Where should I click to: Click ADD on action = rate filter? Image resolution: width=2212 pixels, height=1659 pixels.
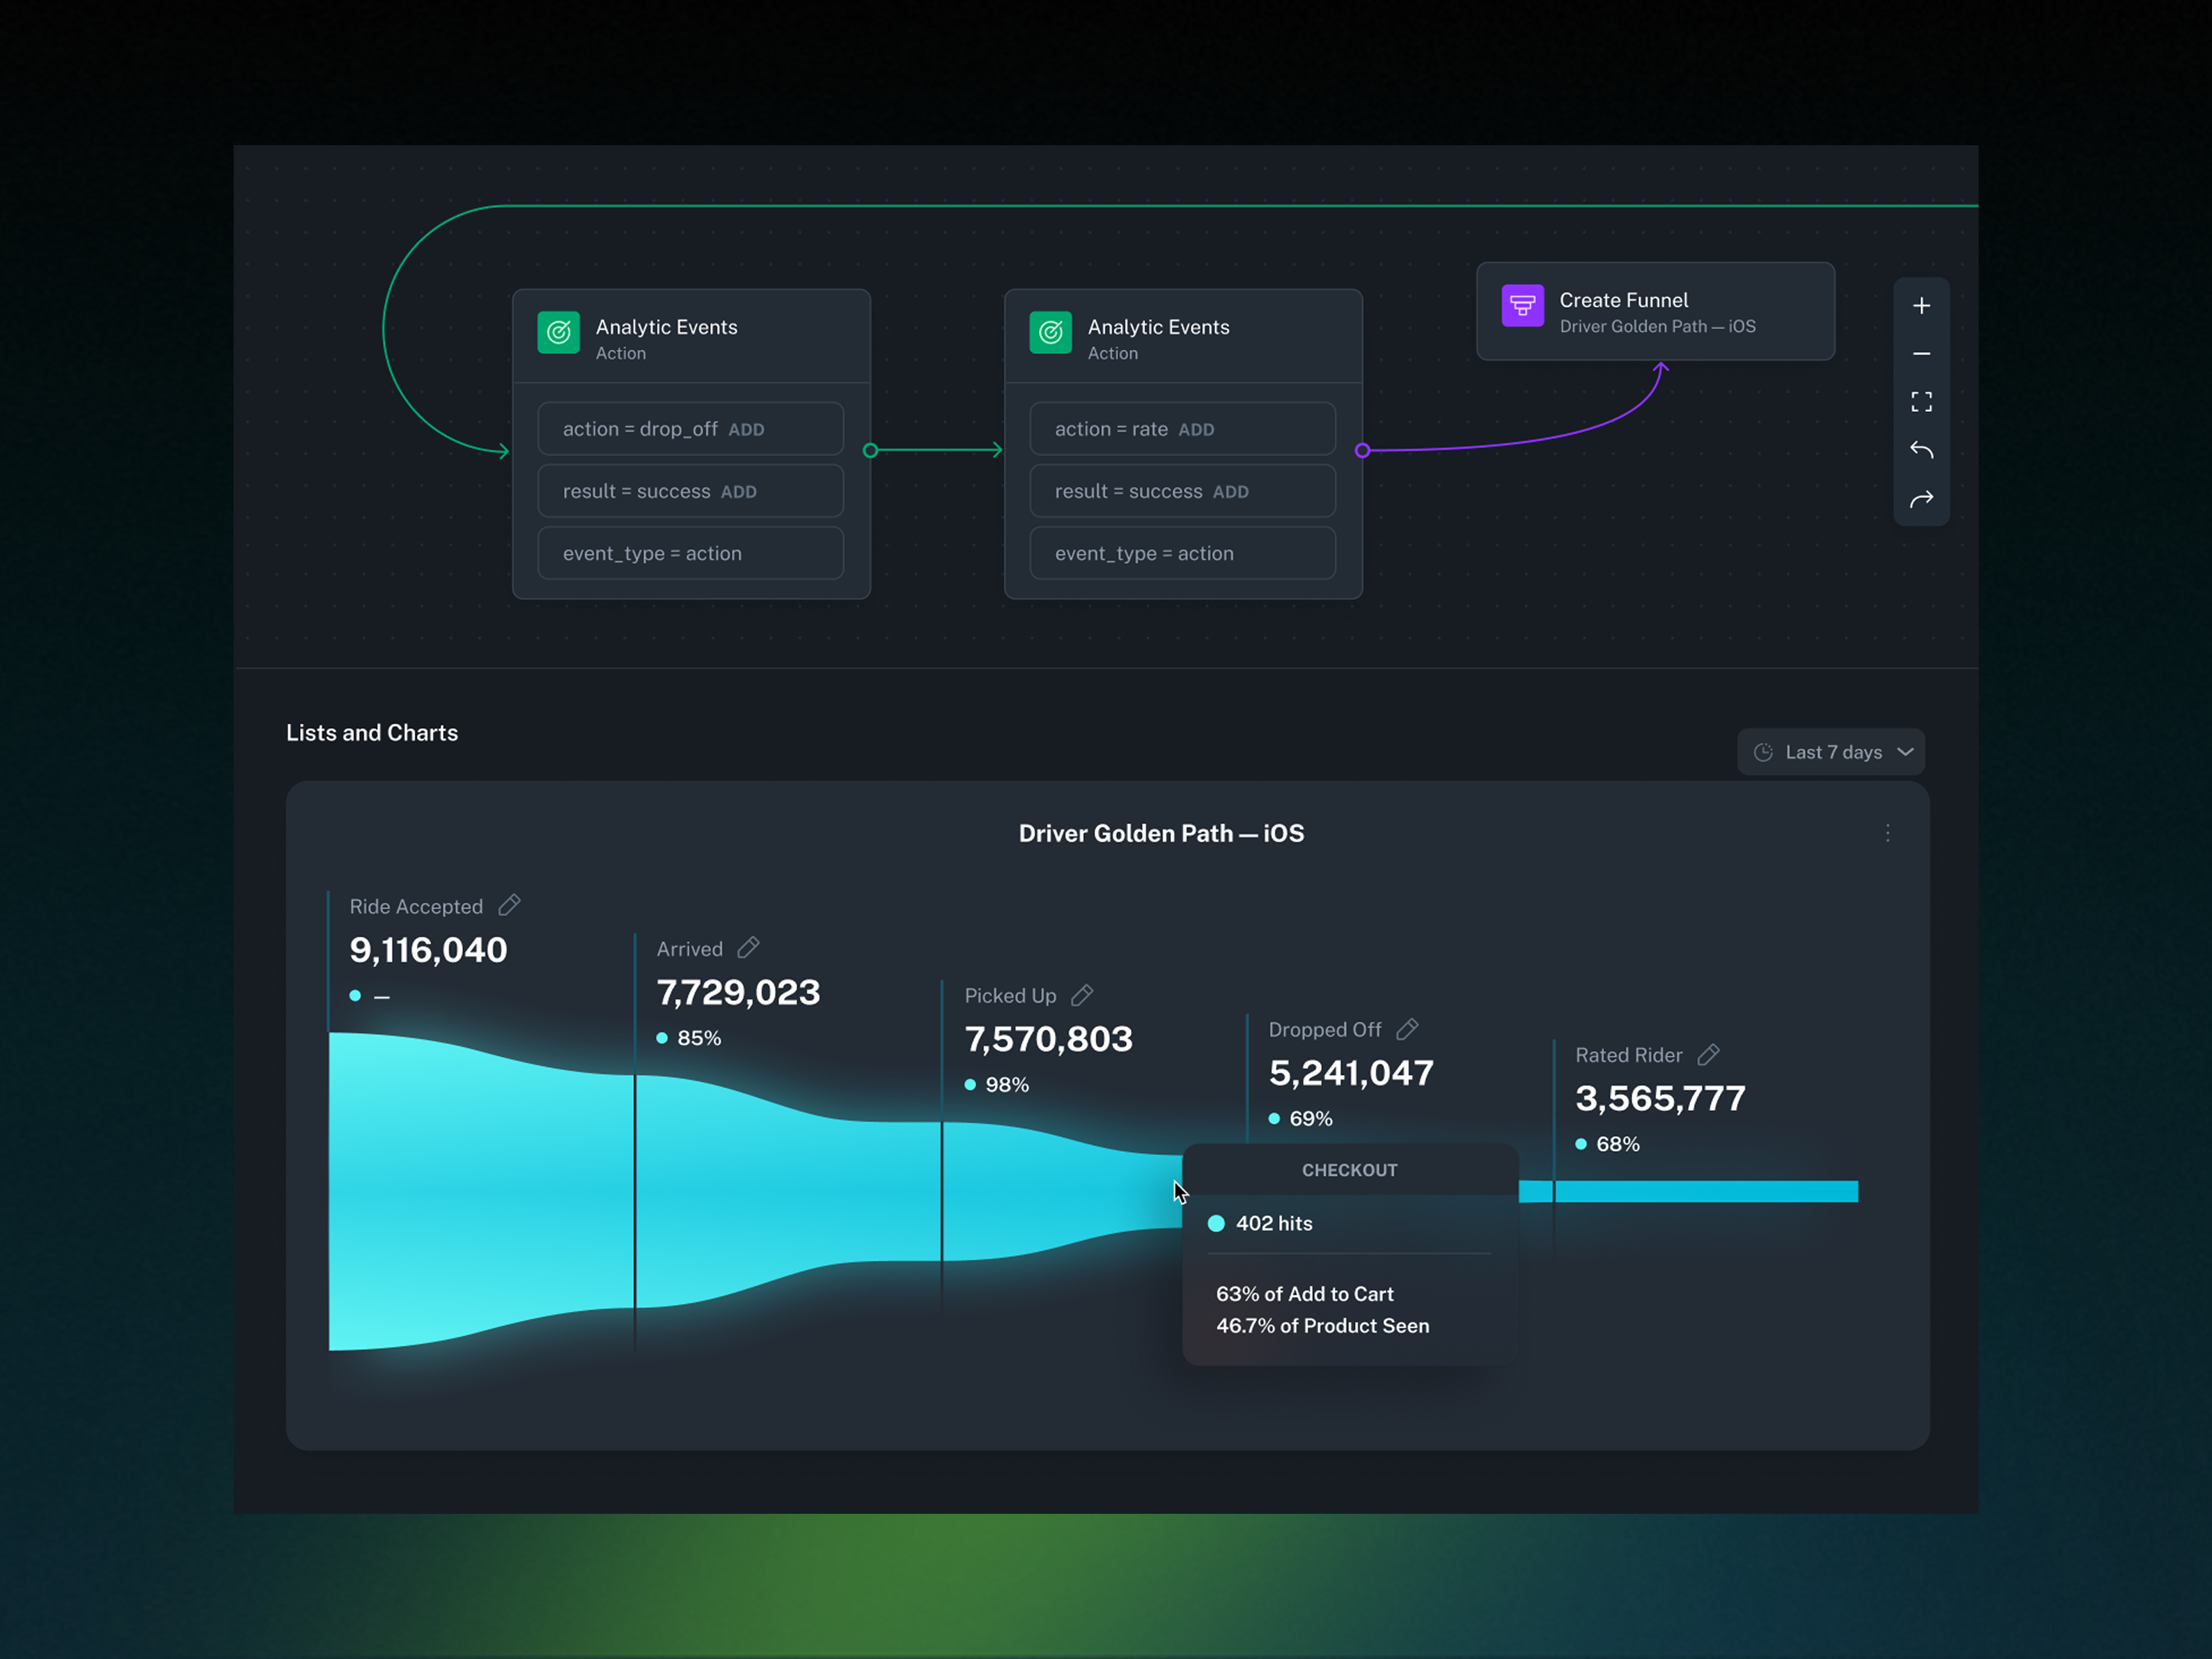[1196, 430]
